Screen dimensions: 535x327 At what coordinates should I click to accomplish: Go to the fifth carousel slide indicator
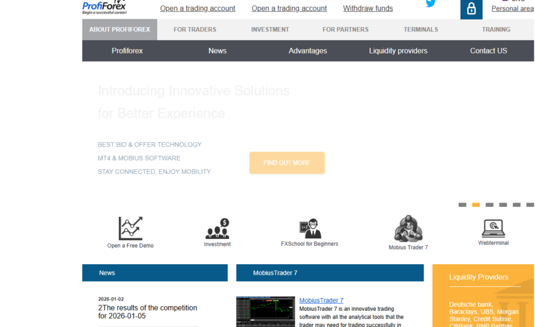pos(517,204)
